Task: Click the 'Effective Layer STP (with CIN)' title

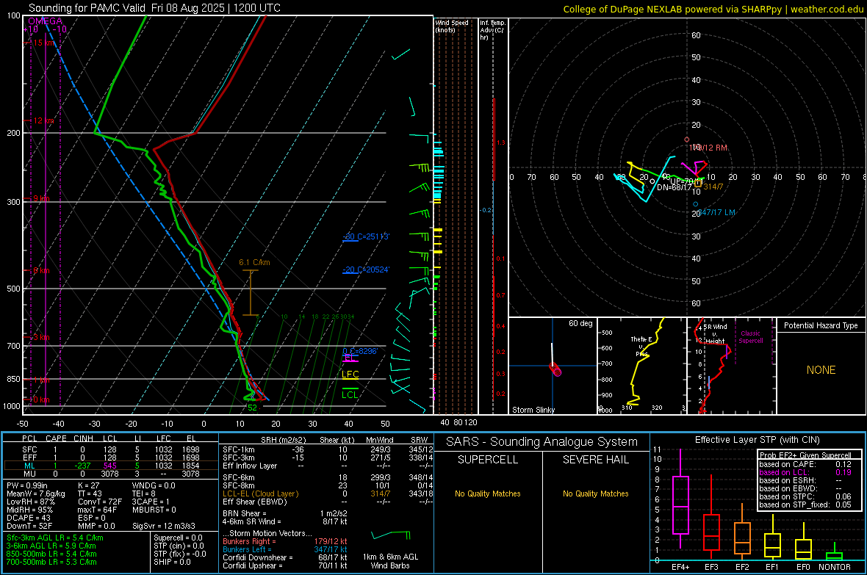Action: (x=757, y=440)
